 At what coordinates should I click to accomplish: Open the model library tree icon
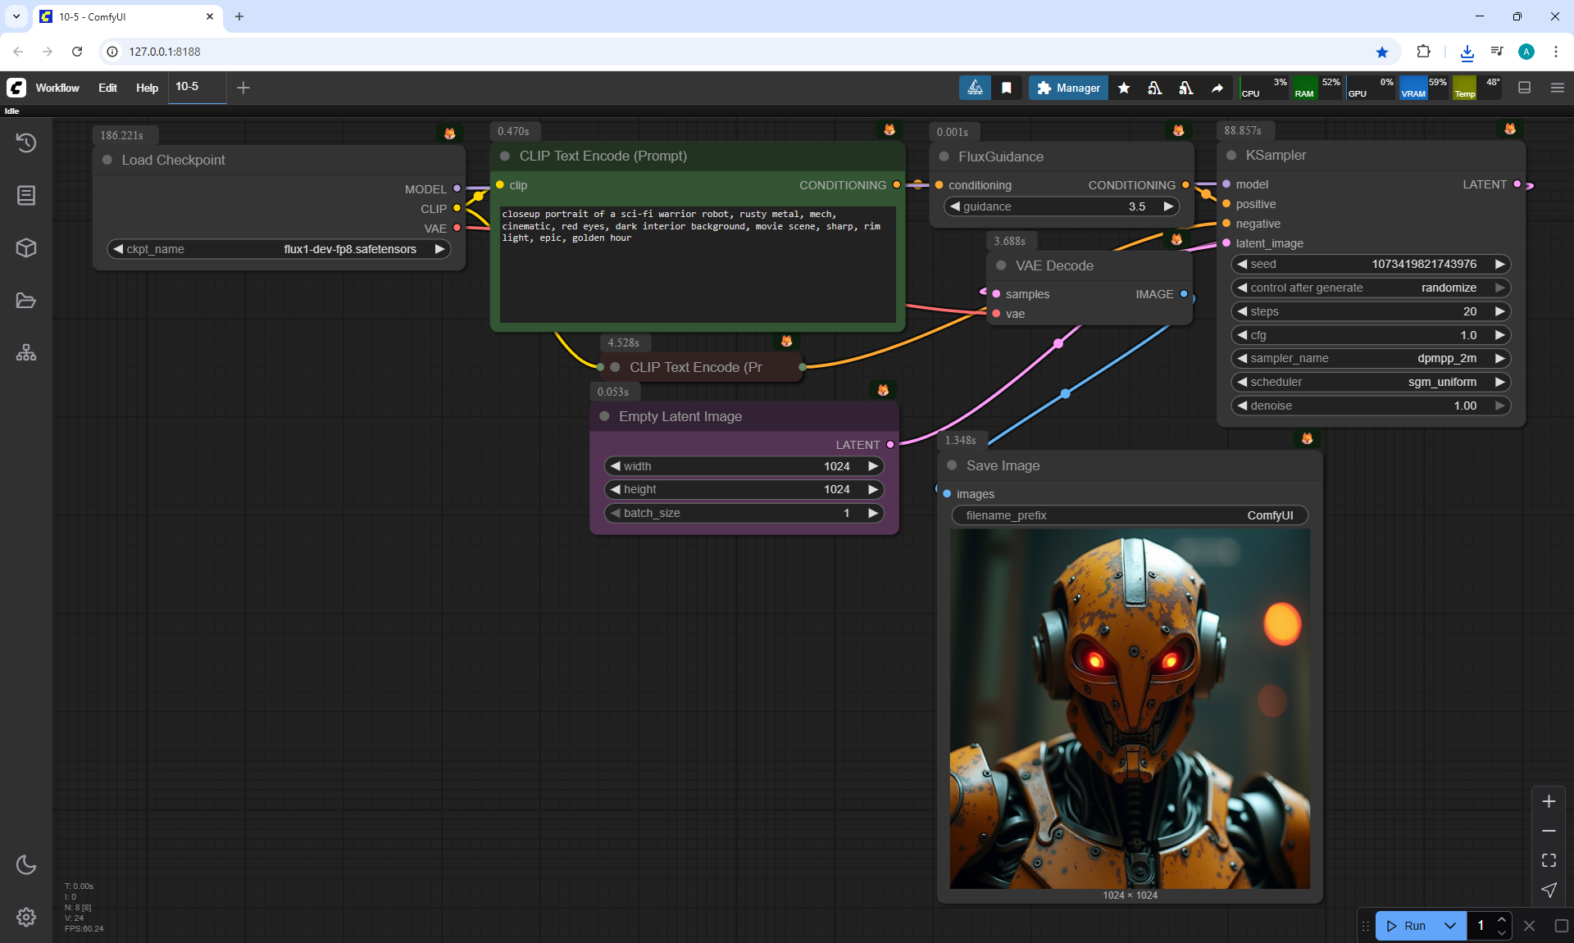(x=26, y=353)
